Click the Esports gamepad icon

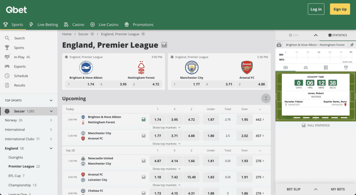pyautogui.click(x=7, y=66)
